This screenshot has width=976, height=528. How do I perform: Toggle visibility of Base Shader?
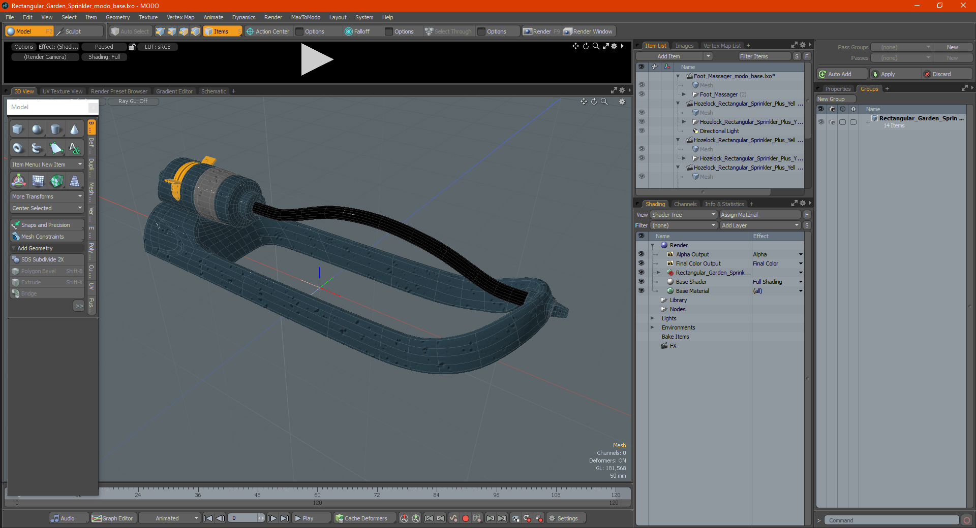(x=641, y=282)
